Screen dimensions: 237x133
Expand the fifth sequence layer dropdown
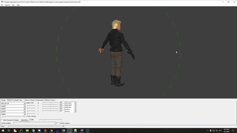[x=24, y=114]
